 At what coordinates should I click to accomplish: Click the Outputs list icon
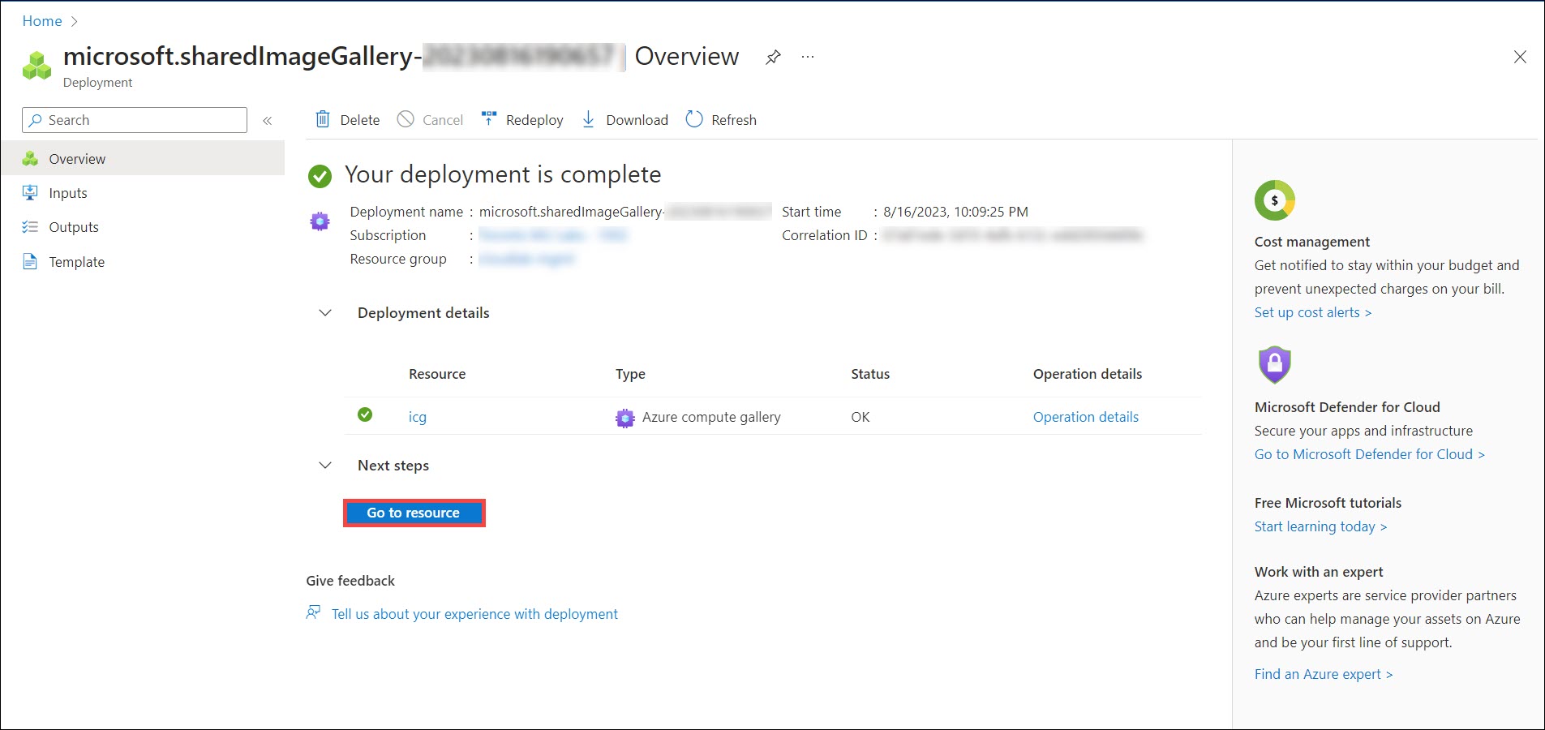[x=30, y=227]
